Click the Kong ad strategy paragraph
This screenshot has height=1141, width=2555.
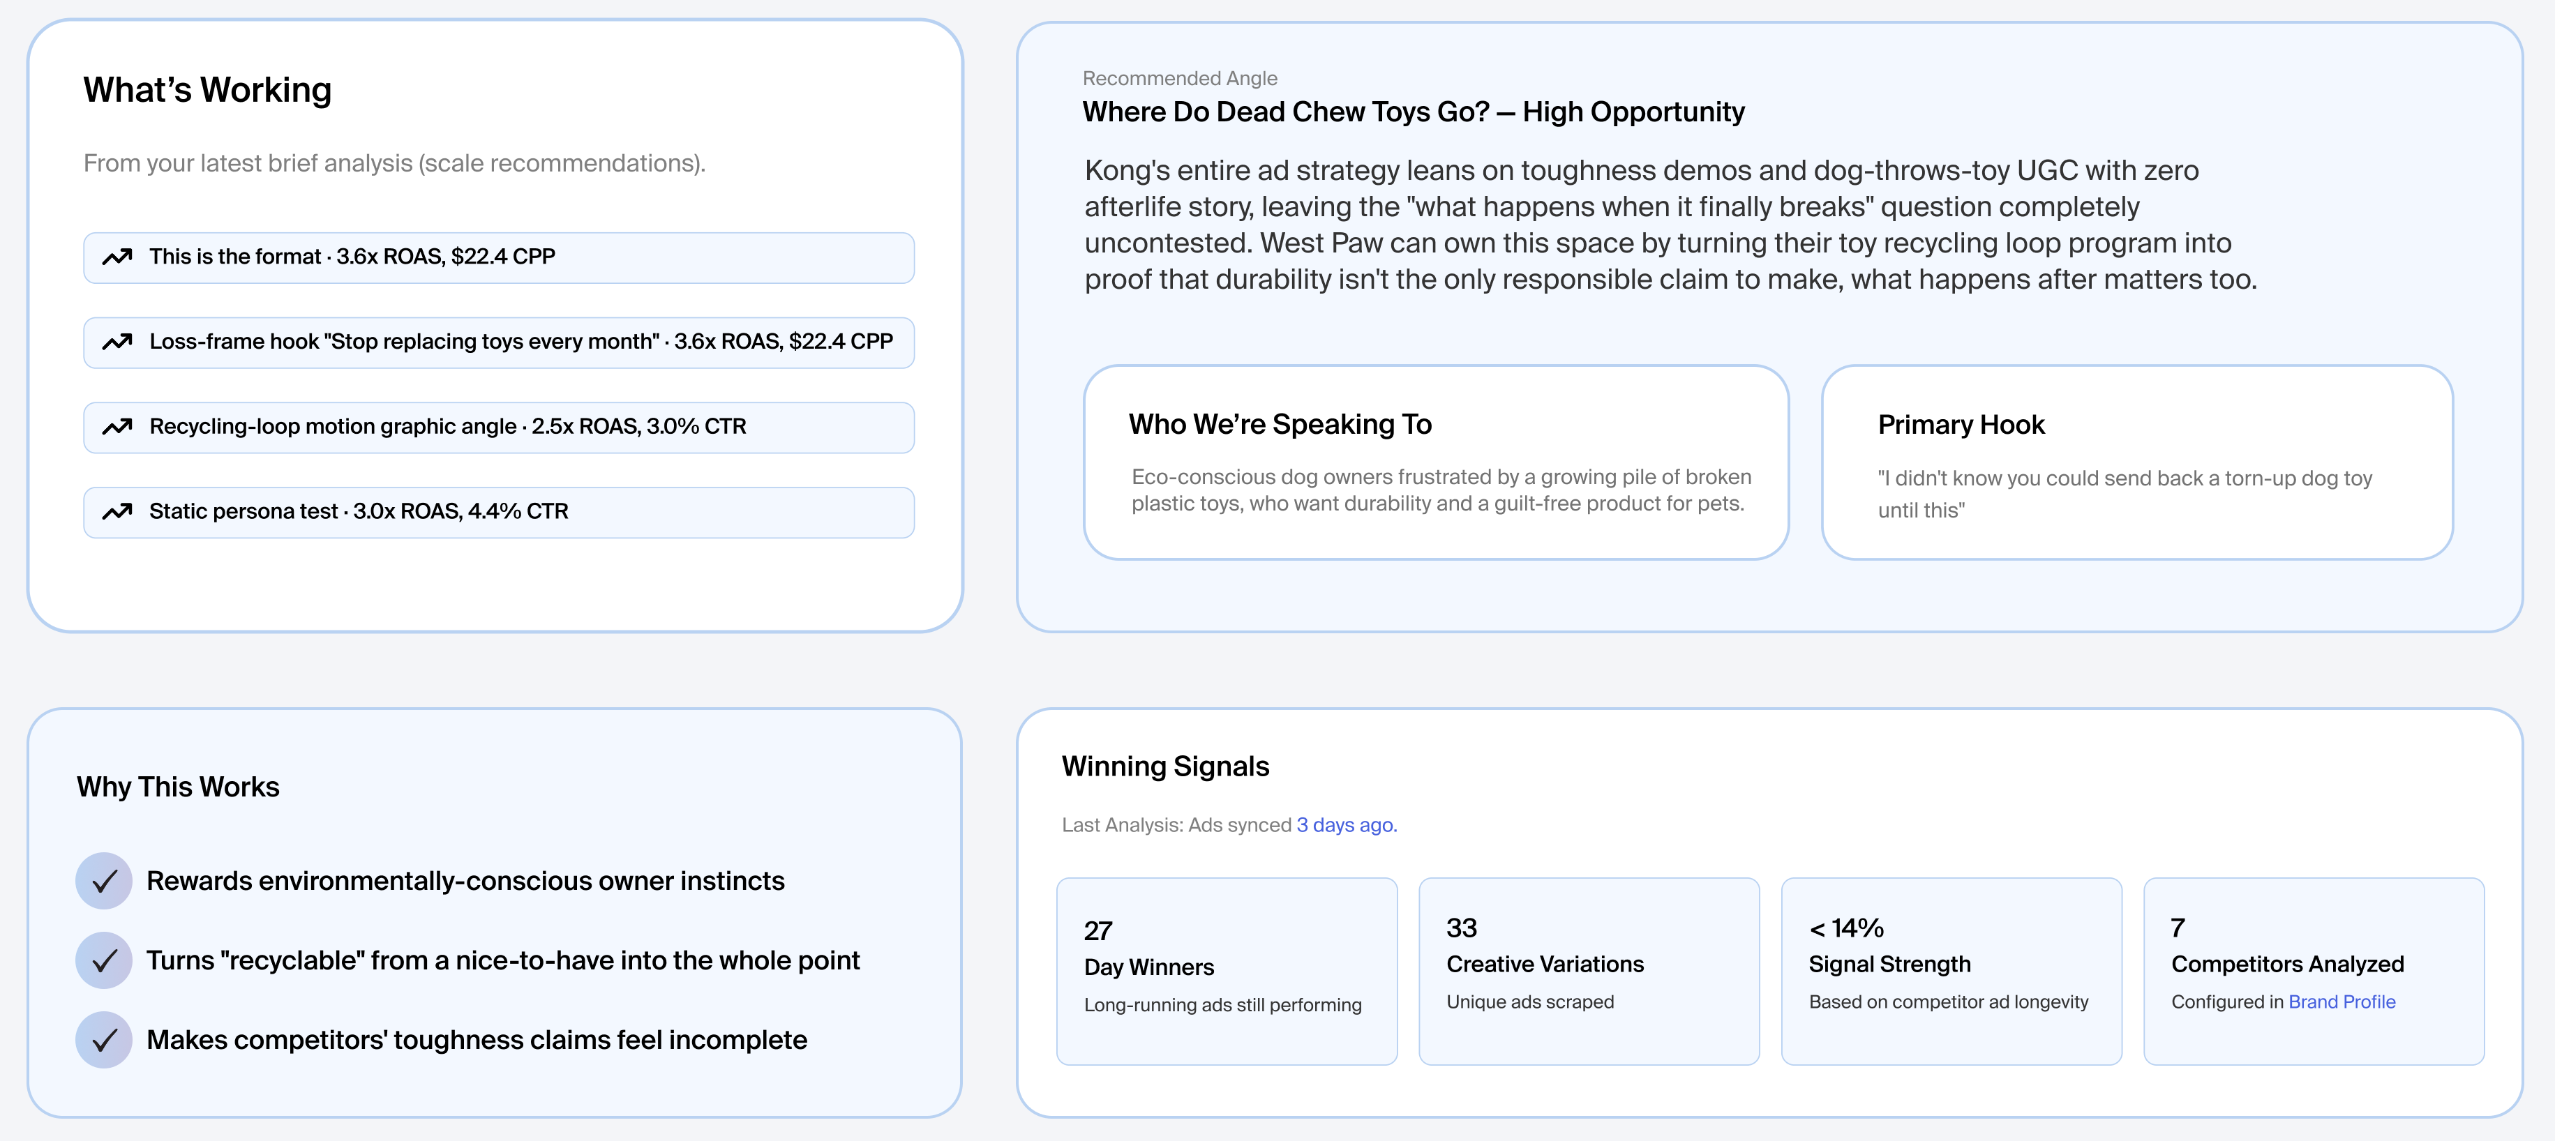[x=1670, y=225]
